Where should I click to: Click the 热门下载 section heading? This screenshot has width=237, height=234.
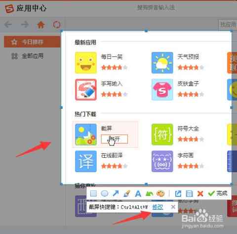point(85,114)
